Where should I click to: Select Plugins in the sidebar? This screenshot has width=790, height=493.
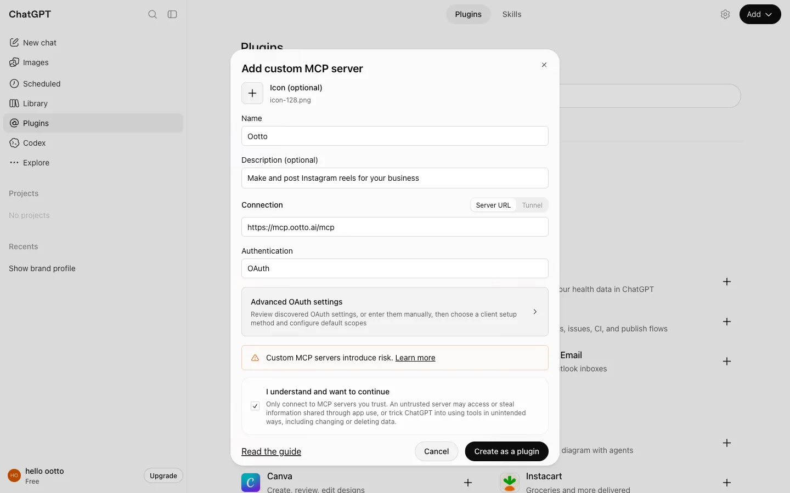click(93, 123)
